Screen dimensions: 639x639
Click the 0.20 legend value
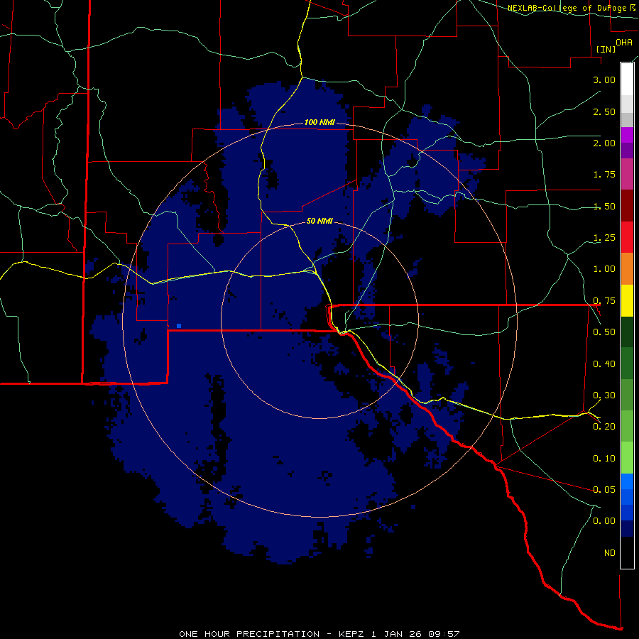[604, 427]
